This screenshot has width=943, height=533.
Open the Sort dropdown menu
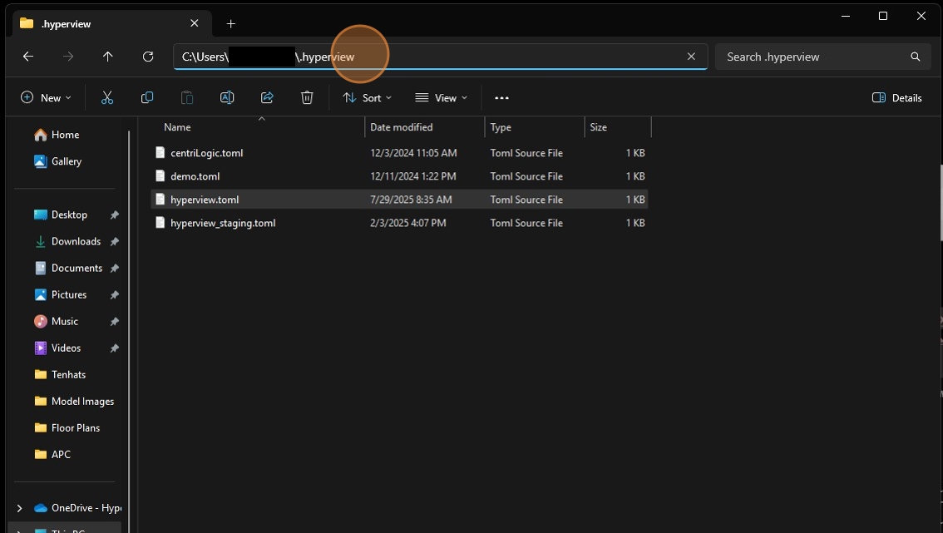pyautogui.click(x=367, y=97)
